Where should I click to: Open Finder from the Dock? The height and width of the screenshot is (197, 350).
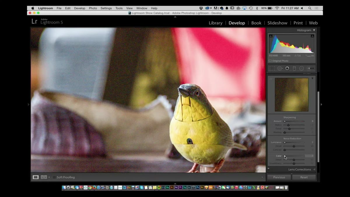(64, 188)
